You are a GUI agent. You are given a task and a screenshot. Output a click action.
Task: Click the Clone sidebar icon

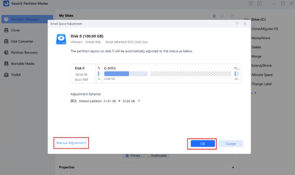point(6,30)
